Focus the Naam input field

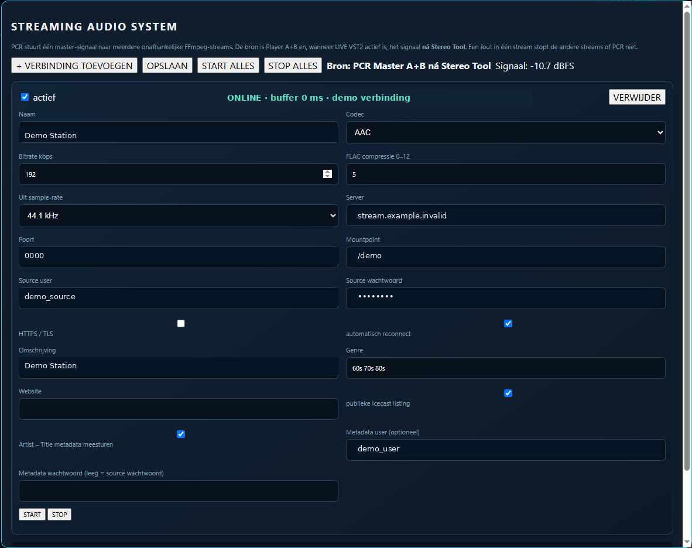(179, 132)
